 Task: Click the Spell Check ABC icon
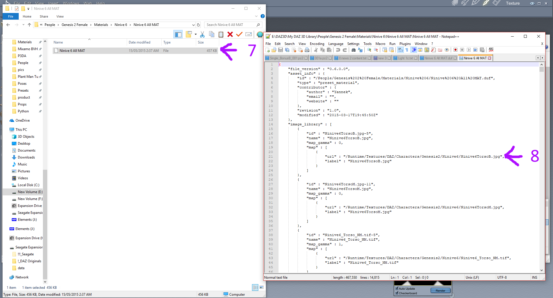point(491,50)
